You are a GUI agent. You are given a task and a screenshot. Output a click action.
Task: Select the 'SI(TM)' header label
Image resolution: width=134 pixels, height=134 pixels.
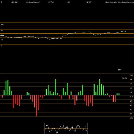(51, 2)
